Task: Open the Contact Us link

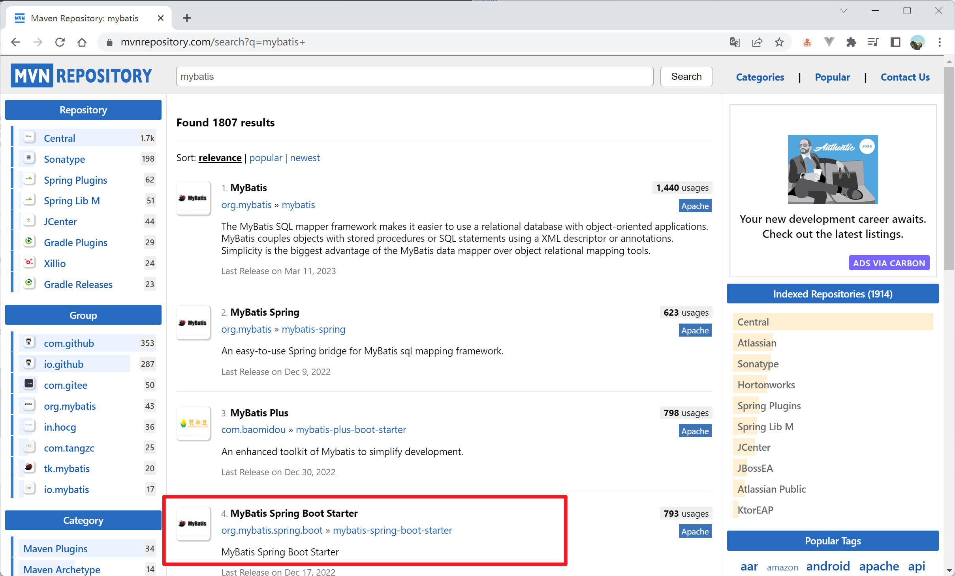Action: pos(905,77)
